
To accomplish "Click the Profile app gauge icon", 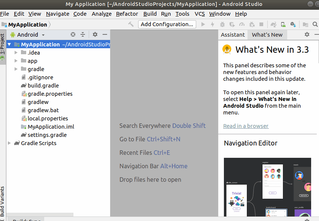I will pos(242,24).
